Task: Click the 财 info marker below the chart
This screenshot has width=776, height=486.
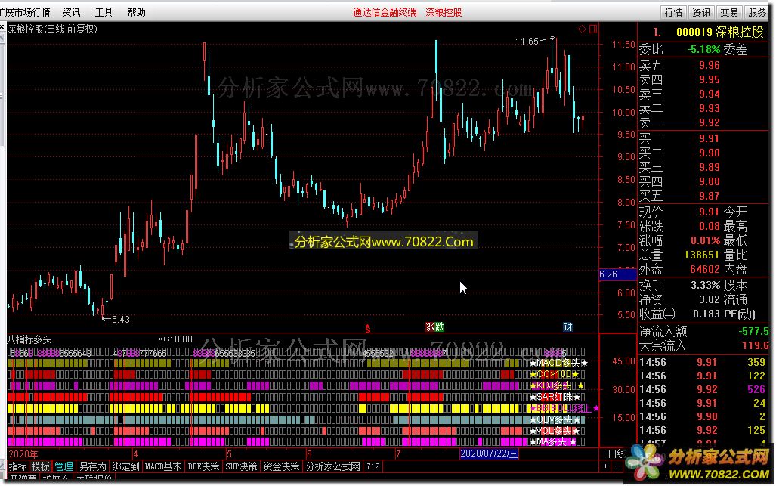Action: click(567, 327)
